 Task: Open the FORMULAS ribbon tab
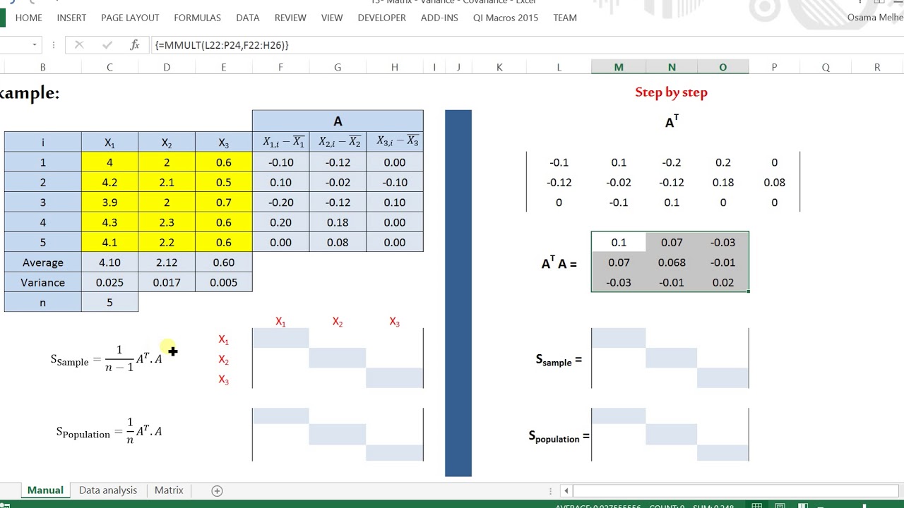197,18
